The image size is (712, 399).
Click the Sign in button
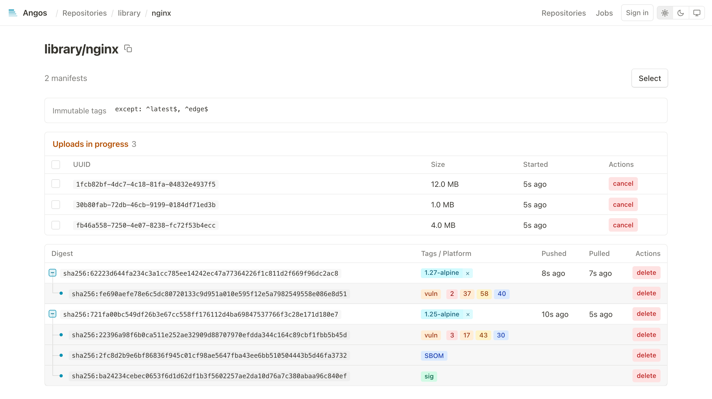tap(637, 13)
